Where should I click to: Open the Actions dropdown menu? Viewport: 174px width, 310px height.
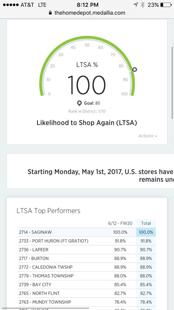pyautogui.click(x=148, y=136)
